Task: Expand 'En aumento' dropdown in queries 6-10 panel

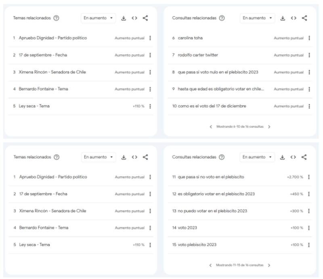Action: point(257,18)
